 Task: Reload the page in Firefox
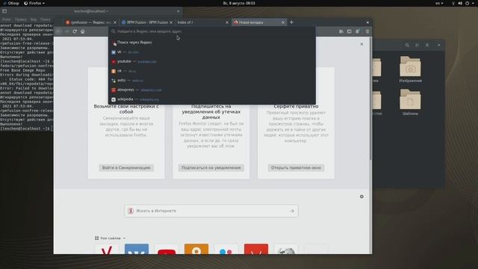tap(75, 31)
